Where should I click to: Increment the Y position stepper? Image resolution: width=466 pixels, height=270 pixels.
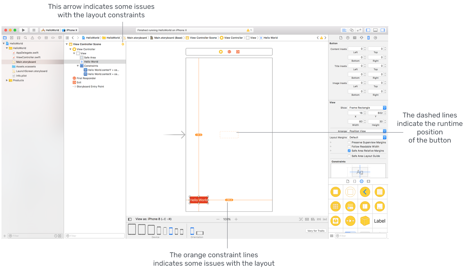coord(385,112)
